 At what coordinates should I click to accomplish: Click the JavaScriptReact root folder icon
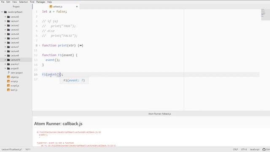pos(5,12)
